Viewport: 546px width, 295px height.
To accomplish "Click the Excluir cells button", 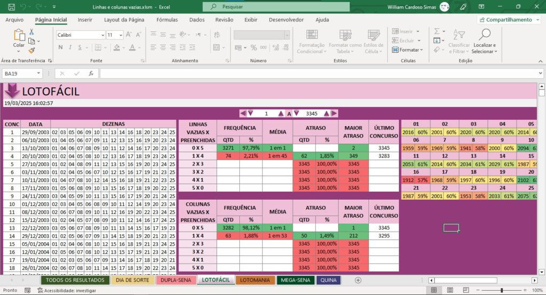I will click(x=406, y=40).
